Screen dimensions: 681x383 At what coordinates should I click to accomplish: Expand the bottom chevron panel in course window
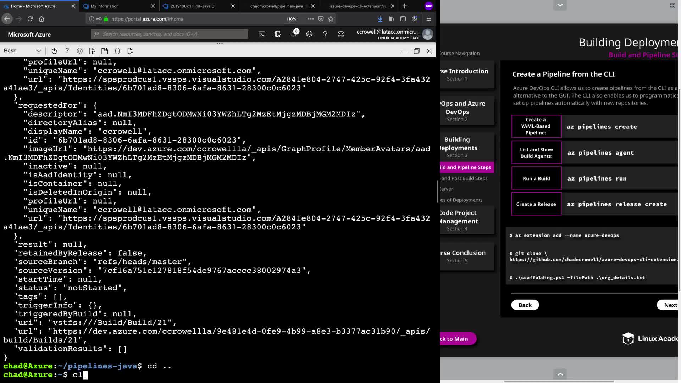point(560,374)
